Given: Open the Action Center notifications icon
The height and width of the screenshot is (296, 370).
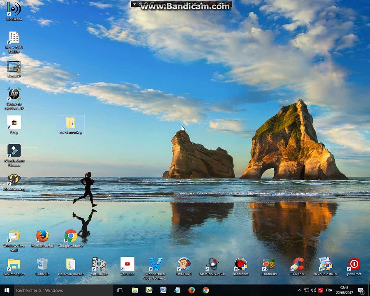Looking at the screenshot, I should pos(361,290).
